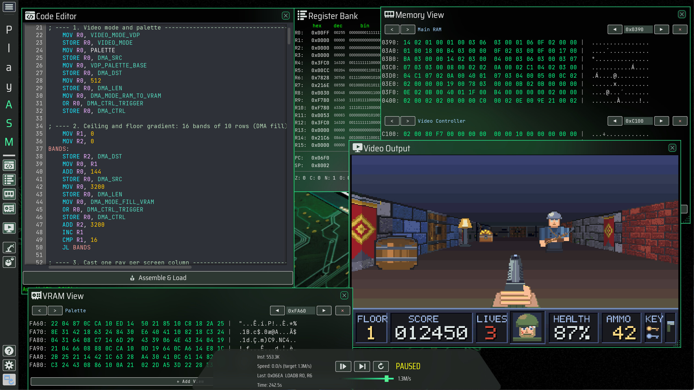Click Main RAM address page-forward arrow
The image size is (694, 390).
pyautogui.click(x=661, y=29)
